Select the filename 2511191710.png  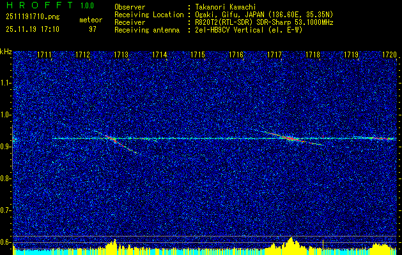click(33, 17)
